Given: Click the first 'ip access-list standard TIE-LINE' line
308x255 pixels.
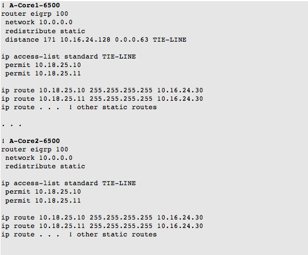Looking at the screenshot, I should pos(69,57).
